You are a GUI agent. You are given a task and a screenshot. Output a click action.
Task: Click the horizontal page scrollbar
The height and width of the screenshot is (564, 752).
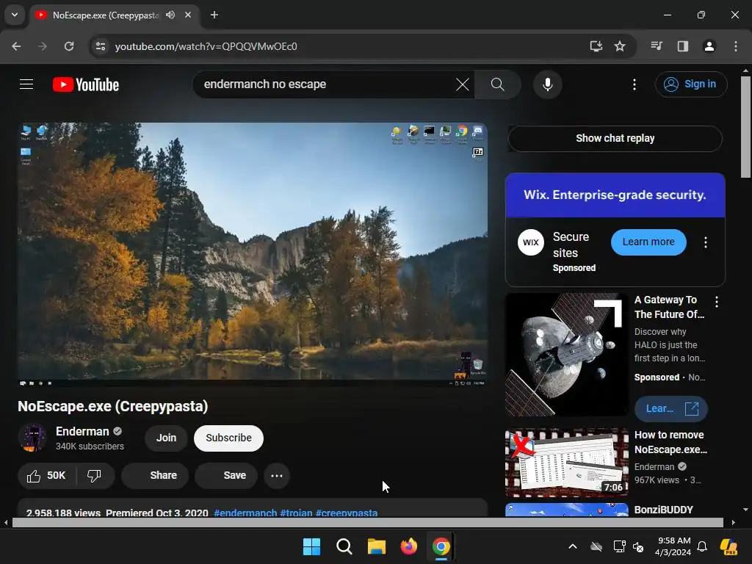pyautogui.click(x=368, y=523)
